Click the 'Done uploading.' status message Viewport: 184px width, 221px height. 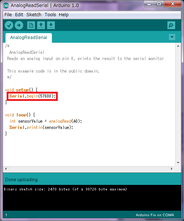pyautogui.click(x=22, y=180)
